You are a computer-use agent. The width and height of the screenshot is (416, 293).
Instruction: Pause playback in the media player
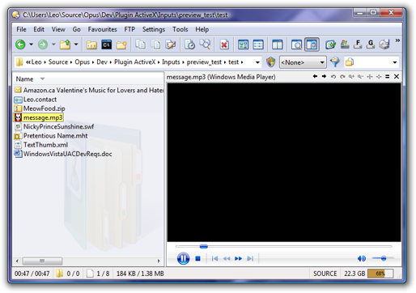click(x=183, y=258)
